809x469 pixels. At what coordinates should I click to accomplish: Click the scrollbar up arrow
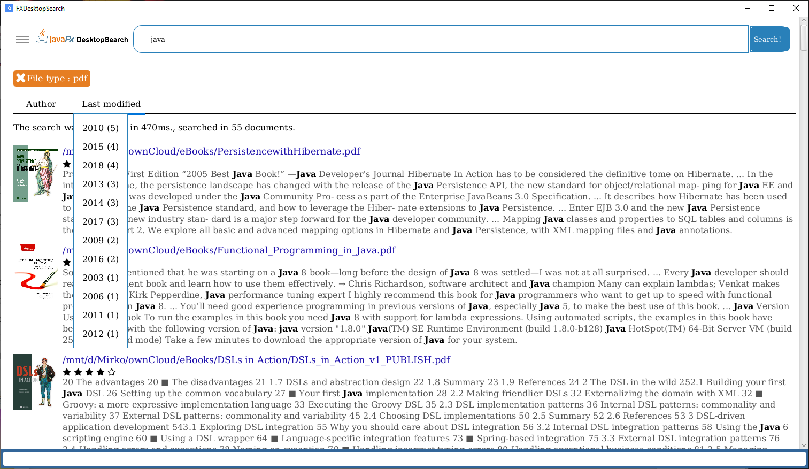[x=804, y=20]
